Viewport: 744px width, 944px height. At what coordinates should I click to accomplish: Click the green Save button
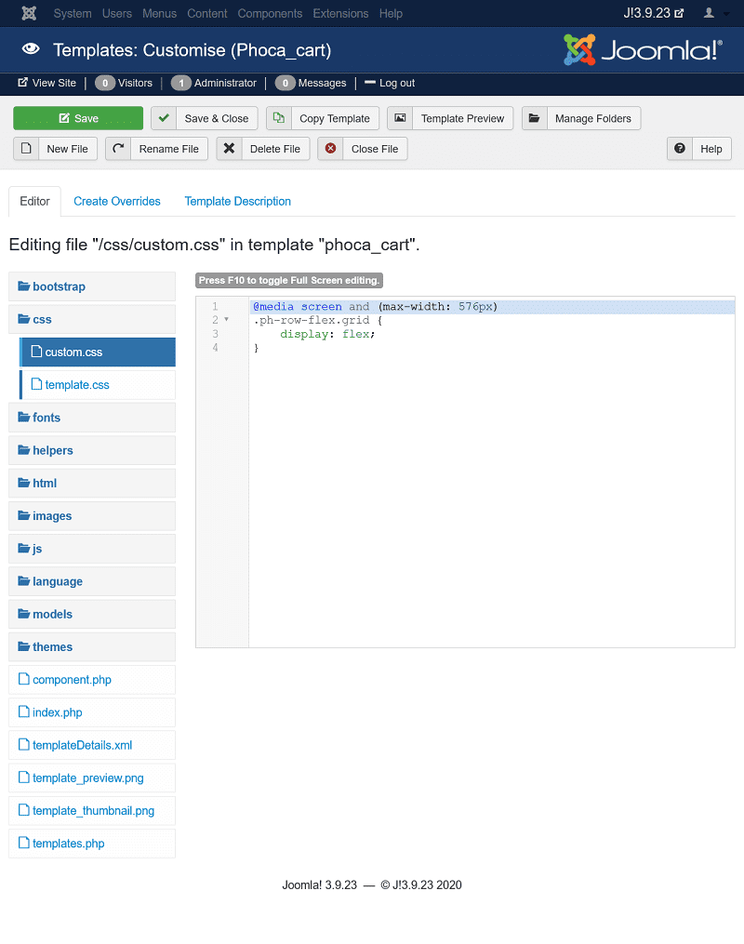pyautogui.click(x=78, y=118)
